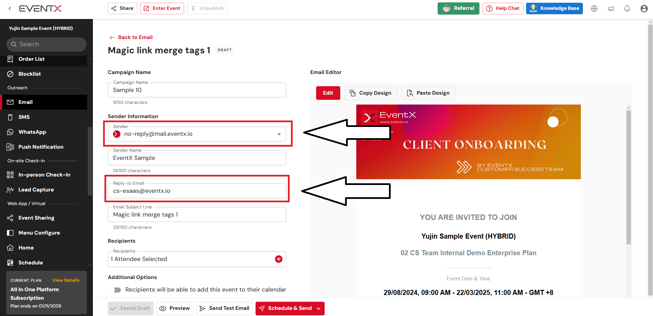Click the Reply-to Email input field
This screenshot has width=653, height=316.
197,191
